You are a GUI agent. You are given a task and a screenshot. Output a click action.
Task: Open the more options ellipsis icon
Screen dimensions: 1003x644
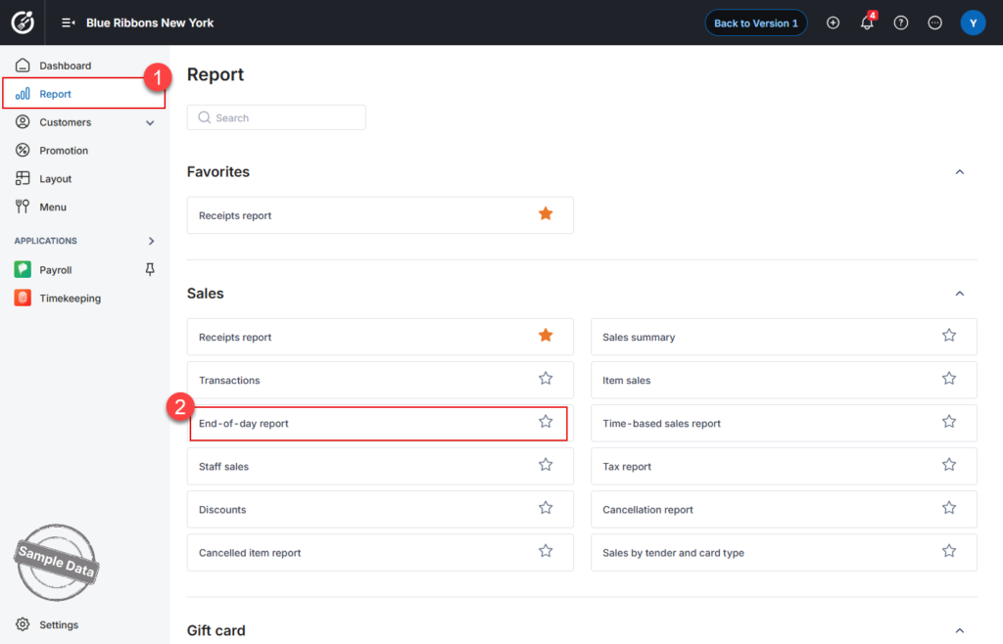click(934, 23)
